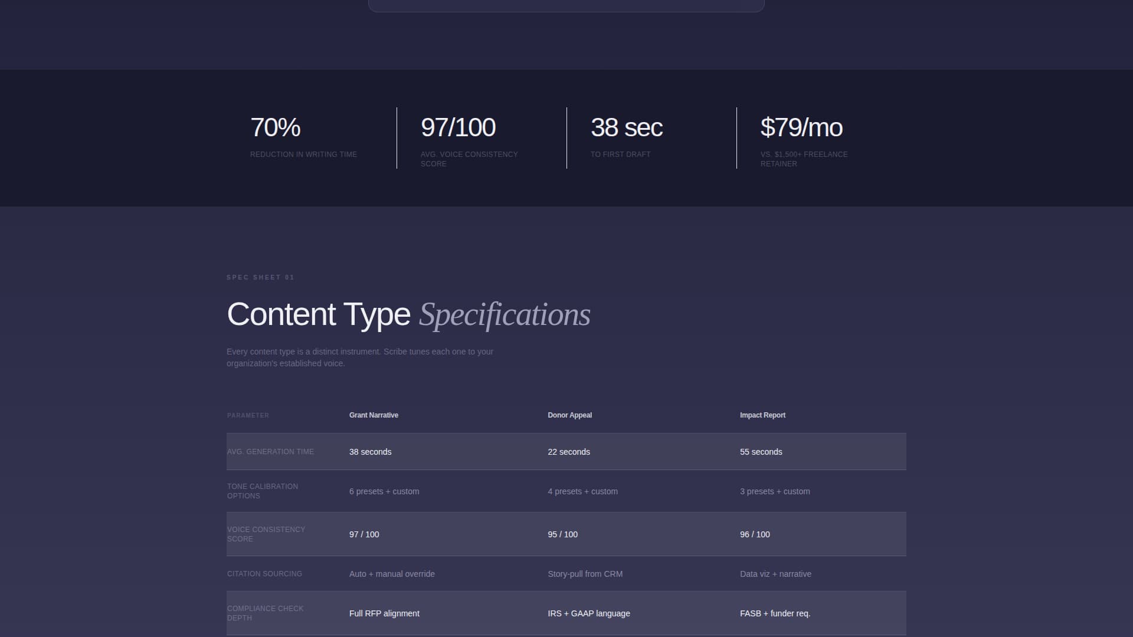Select the 'Story-pull from CRM' cell
The image size is (1133, 637).
[x=585, y=574]
